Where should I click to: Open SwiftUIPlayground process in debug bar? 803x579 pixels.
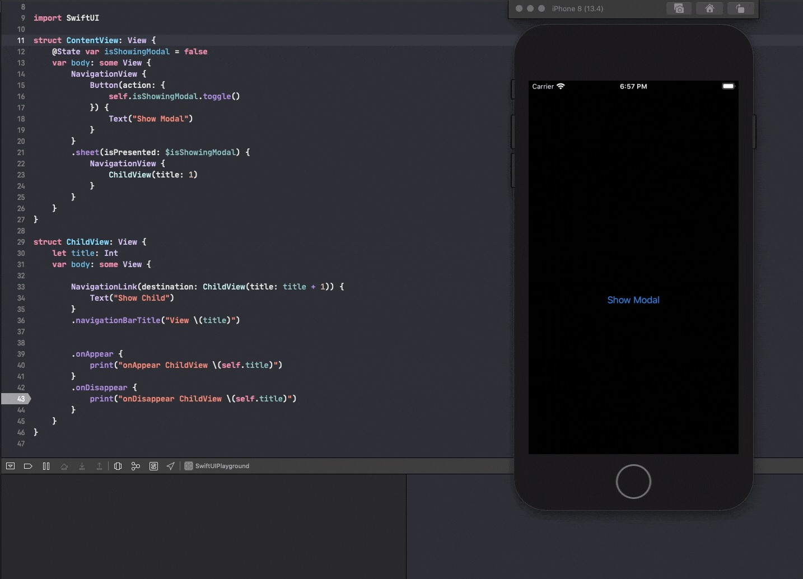217,466
